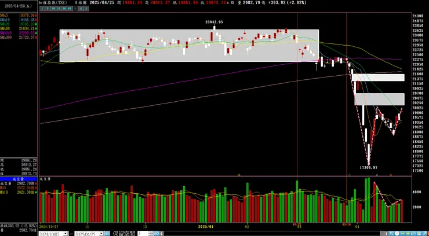Zoom in with the plus icon

click(x=408, y=234)
